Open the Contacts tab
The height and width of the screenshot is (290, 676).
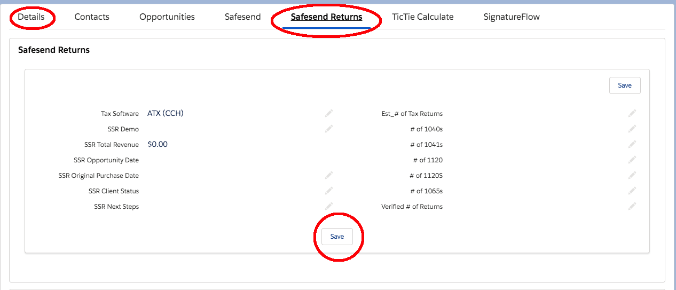[92, 17]
